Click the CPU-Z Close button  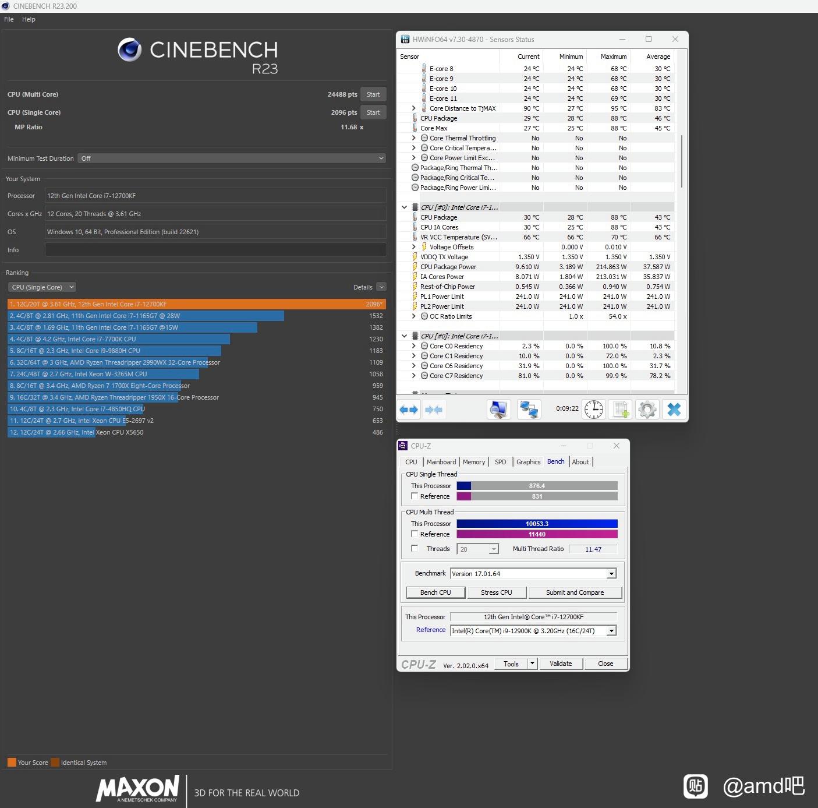pyautogui.click(x=605, y=664)
